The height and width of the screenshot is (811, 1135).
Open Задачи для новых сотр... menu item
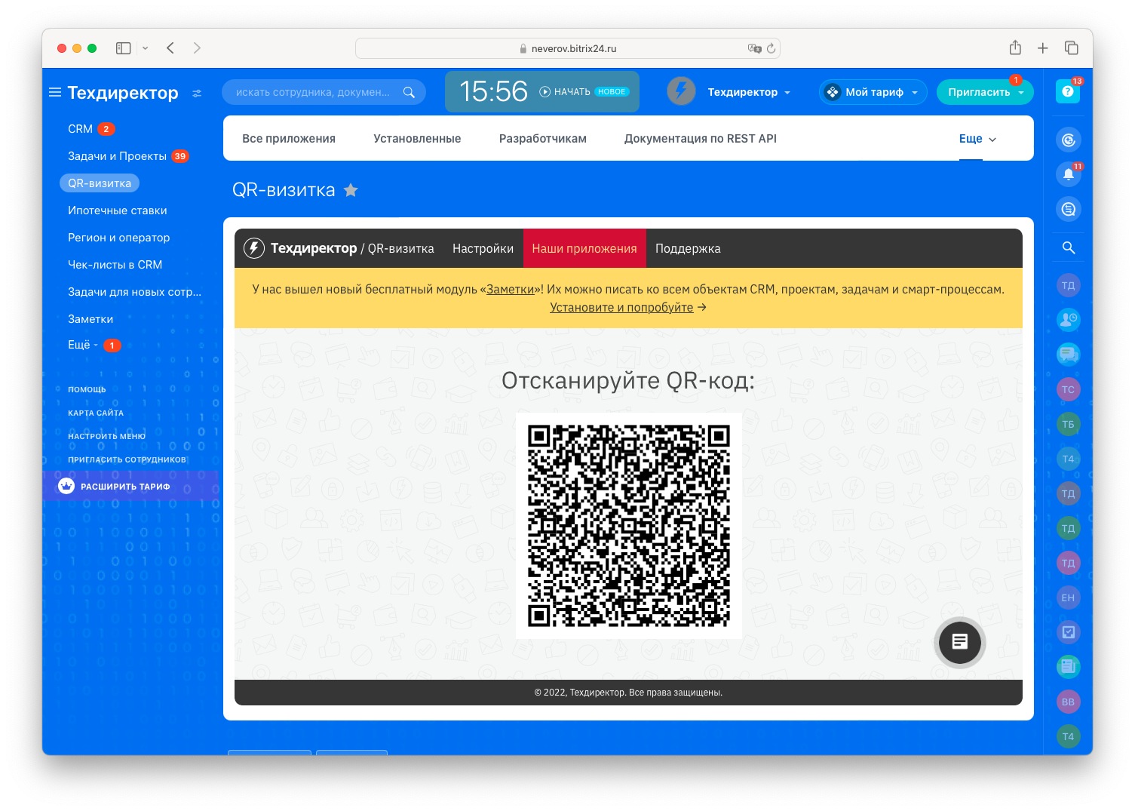coord(134,292)
